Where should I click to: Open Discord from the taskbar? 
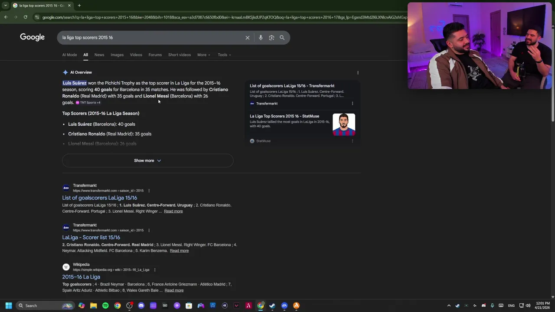point(141,305)
